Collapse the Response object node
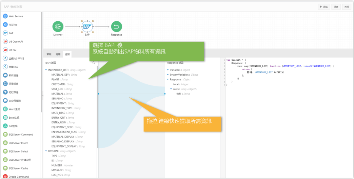The image size is (354, 179). pos(168,79)
